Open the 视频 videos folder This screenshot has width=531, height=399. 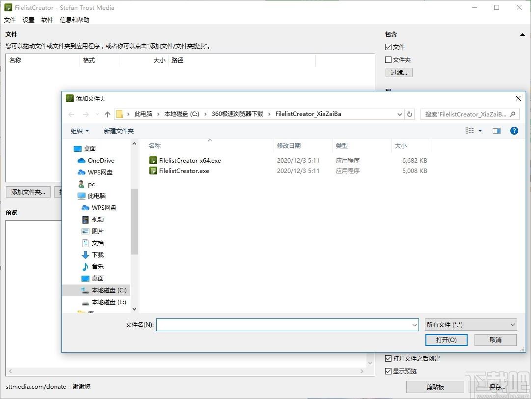pos(93,220)
